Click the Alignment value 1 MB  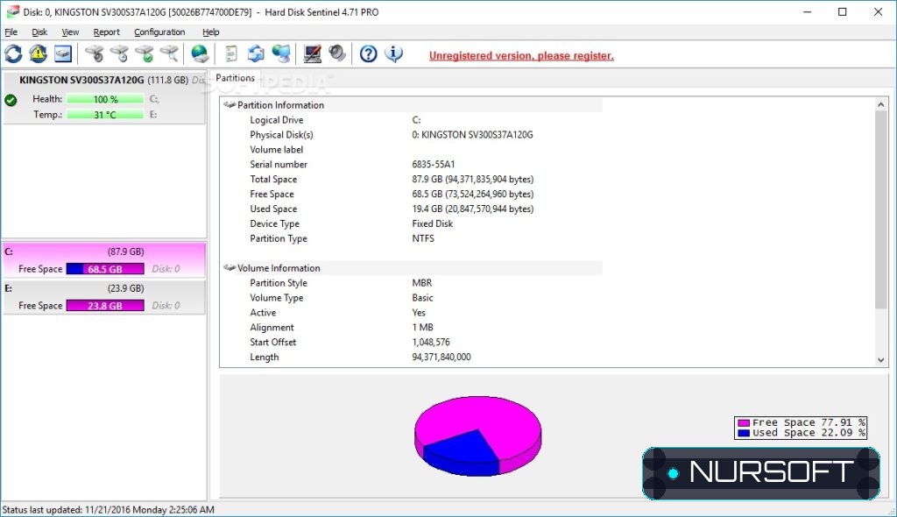coord(423,328)
